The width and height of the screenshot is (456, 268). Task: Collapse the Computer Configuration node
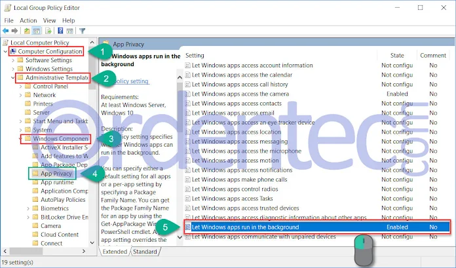[5, 52]
